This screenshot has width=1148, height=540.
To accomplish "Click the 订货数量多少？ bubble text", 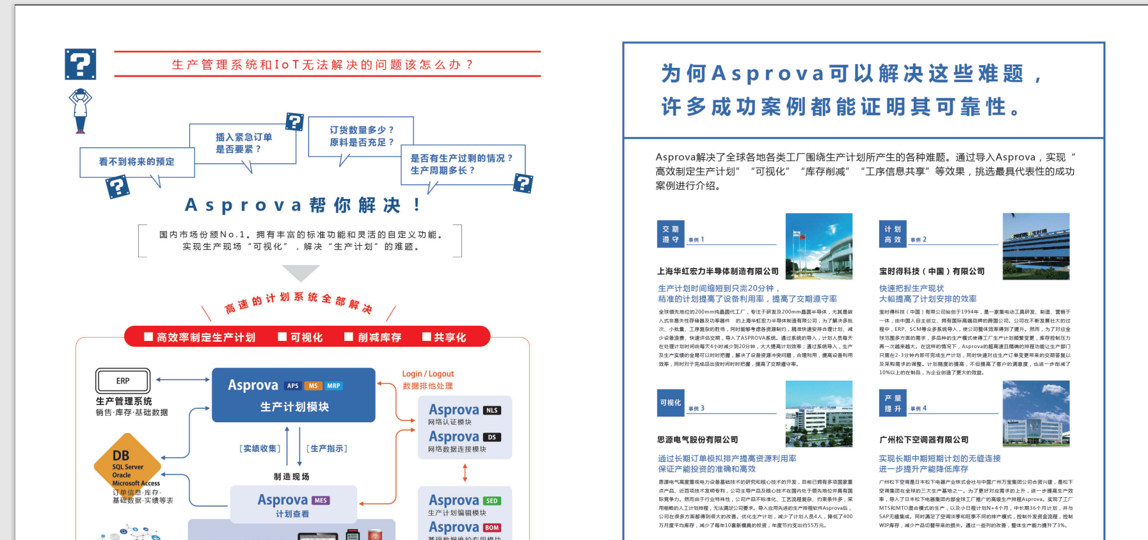I will tap(361, 130).
